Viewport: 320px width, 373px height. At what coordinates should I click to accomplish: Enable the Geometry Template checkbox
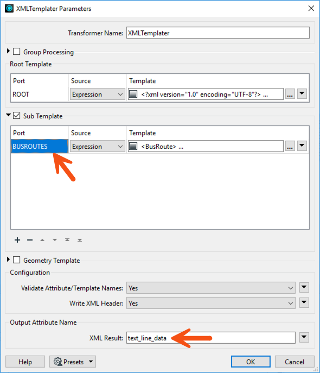click(x=16, y=260)
